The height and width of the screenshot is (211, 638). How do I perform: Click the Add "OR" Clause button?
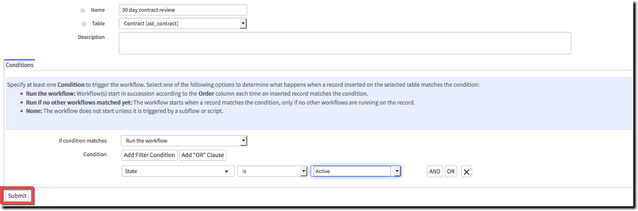pyautogui.click(x=203, y=155)
